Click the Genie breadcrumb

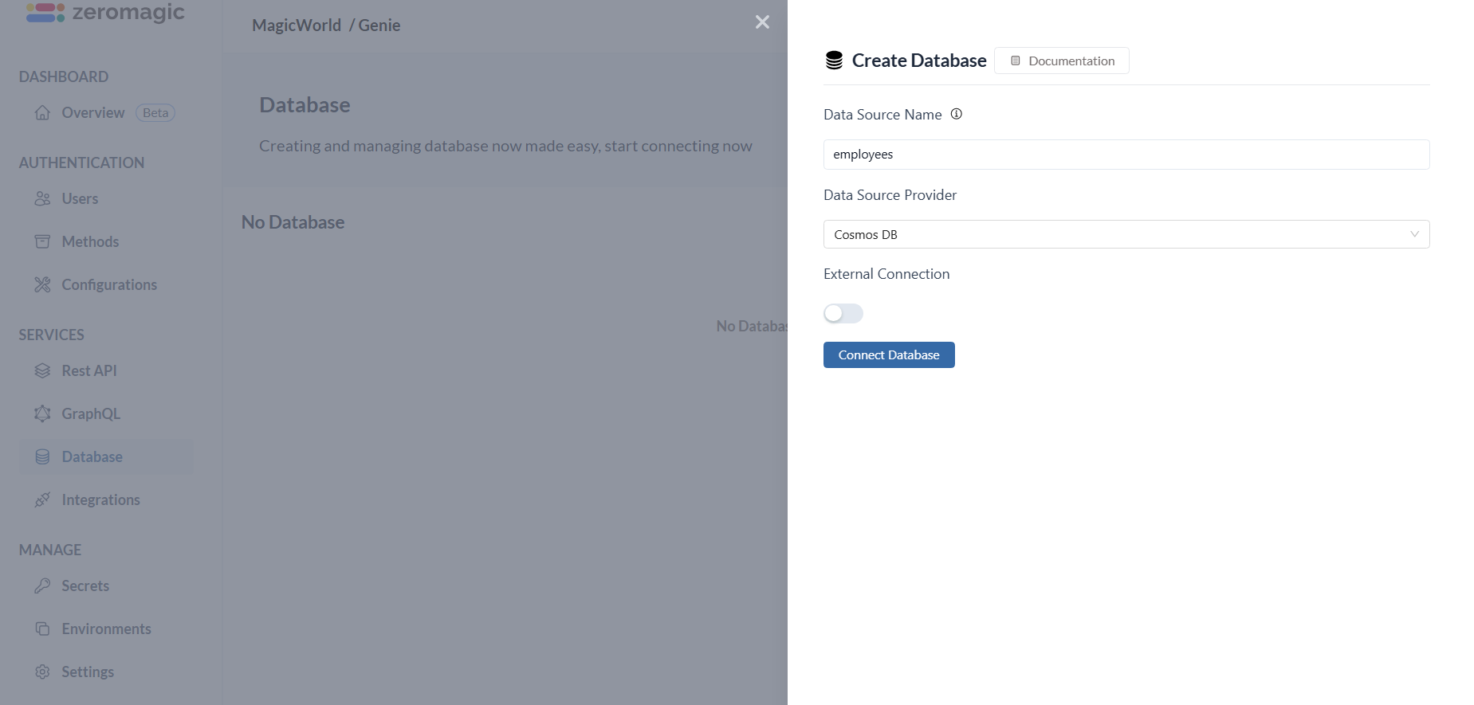(x=379, y=25)
